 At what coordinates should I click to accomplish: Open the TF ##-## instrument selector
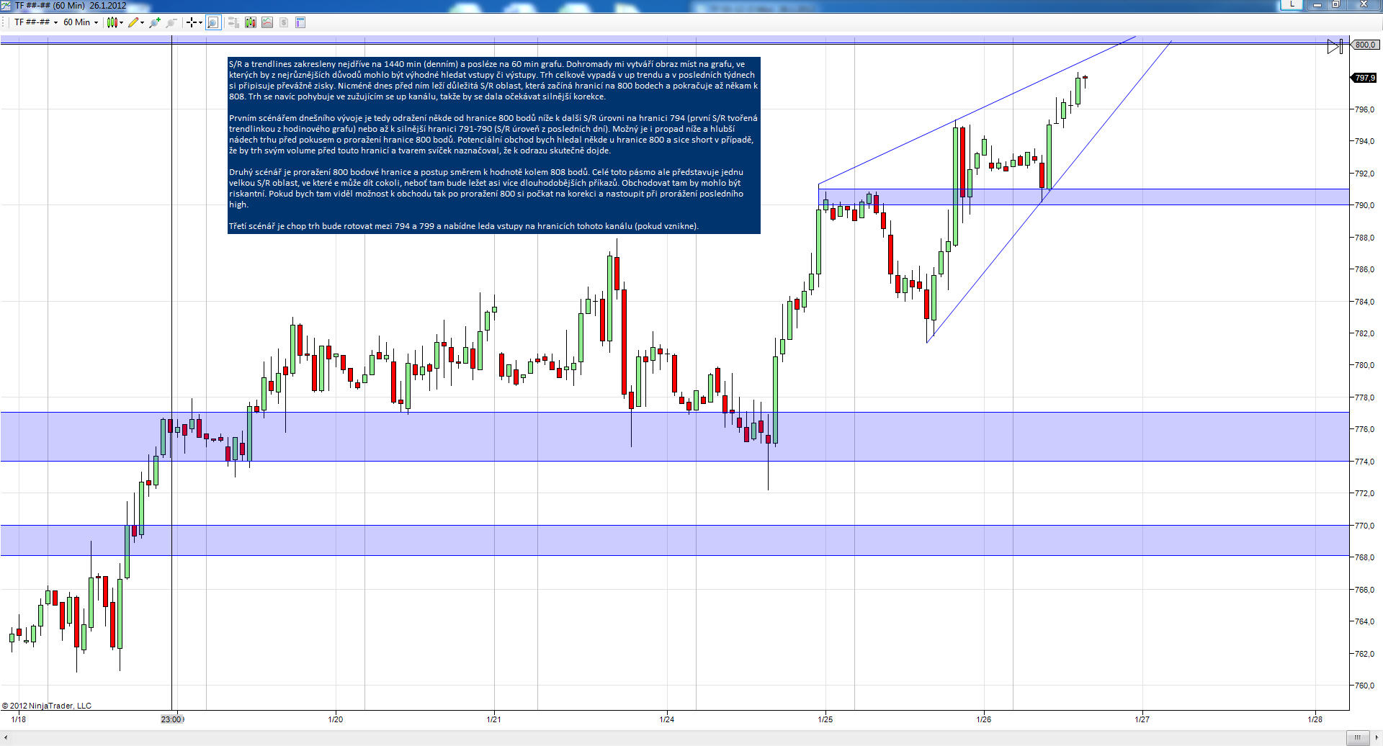click(36, 22)
